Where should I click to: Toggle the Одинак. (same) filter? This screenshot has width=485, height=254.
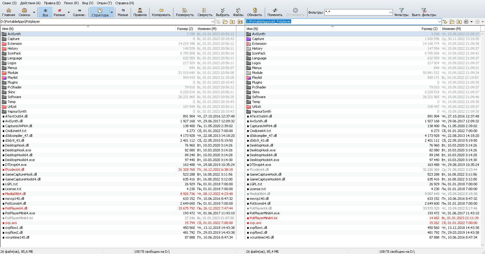79,12
